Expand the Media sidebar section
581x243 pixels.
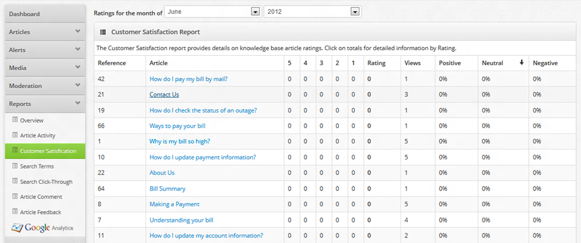(x=77, y=67)
